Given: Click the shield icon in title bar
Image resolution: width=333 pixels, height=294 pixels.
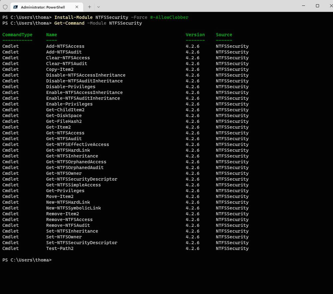Looking at the screenshot, I should tap(5, 7).
